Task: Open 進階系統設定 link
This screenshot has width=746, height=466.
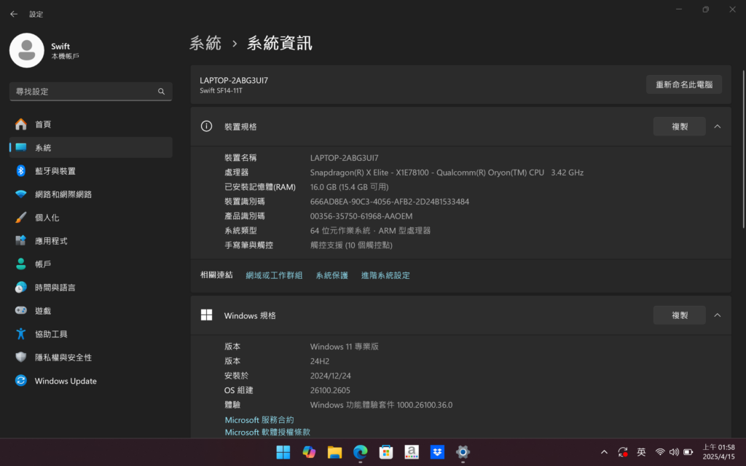Action: click(385, 275)
